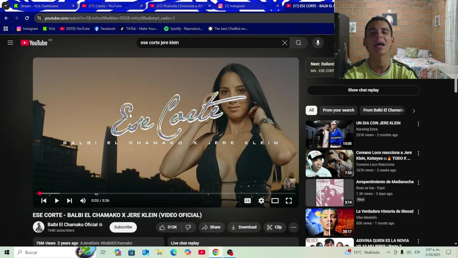Seek on the red video progress bar
458x258 pixels.
click(x=166, y=193)
